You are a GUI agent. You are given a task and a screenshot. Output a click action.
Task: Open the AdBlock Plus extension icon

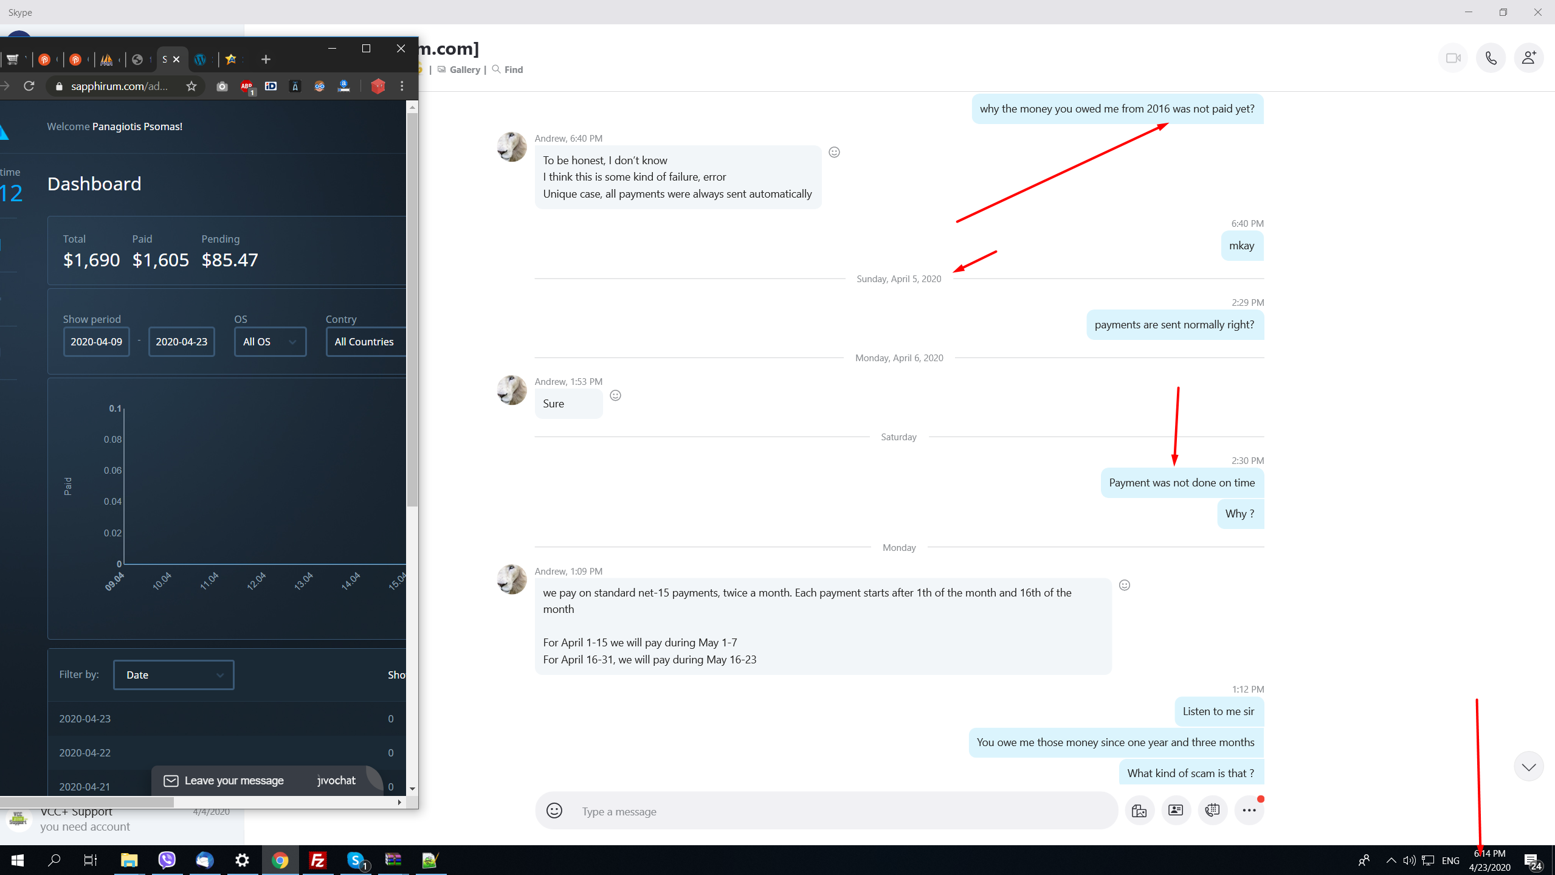click(246, 86)
